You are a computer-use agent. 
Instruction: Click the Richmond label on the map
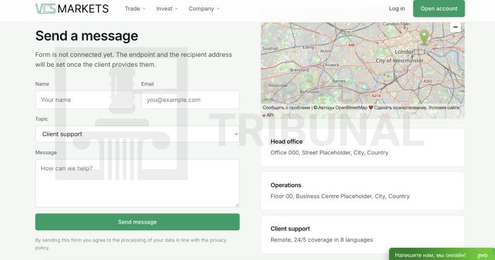point(309,91)
